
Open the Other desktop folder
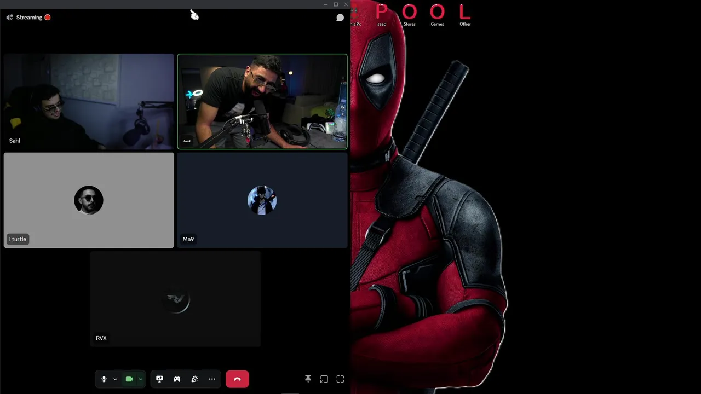click(465, 15)
